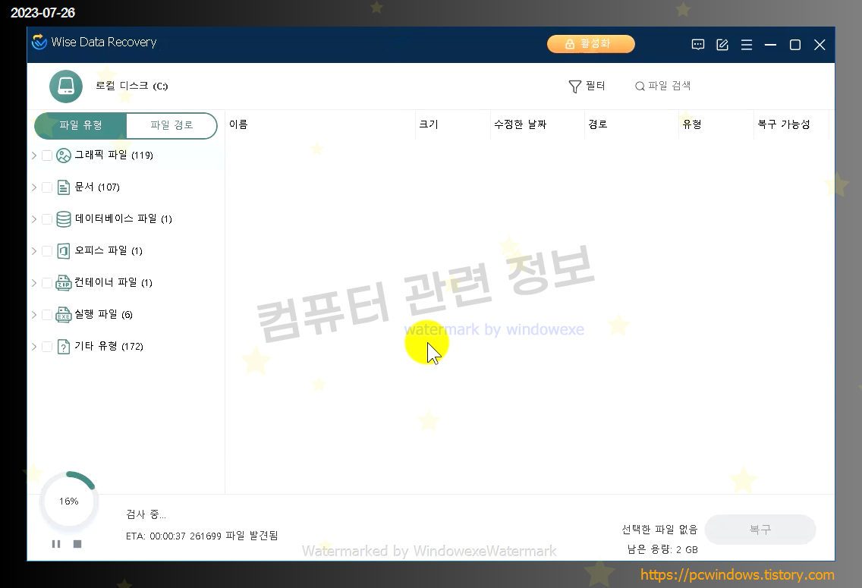The height and width of the screenshot is (588, 862).
Task: Sort by the 이름 column header
Action: (x=320, y=124)
